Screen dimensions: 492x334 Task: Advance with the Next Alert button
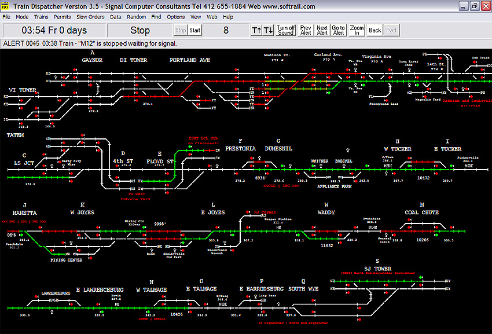pyautogui.click(x=322, y=30)
